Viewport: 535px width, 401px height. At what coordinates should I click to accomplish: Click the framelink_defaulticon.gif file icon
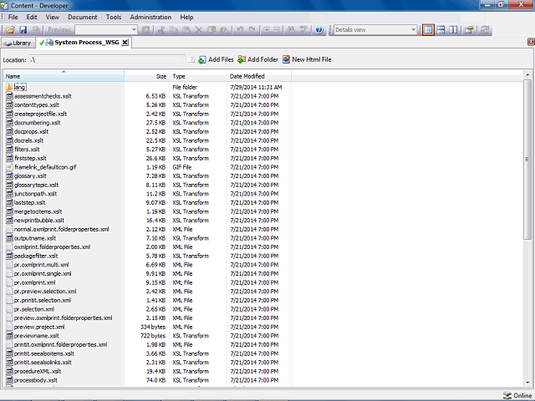click(x=9, y=167)
